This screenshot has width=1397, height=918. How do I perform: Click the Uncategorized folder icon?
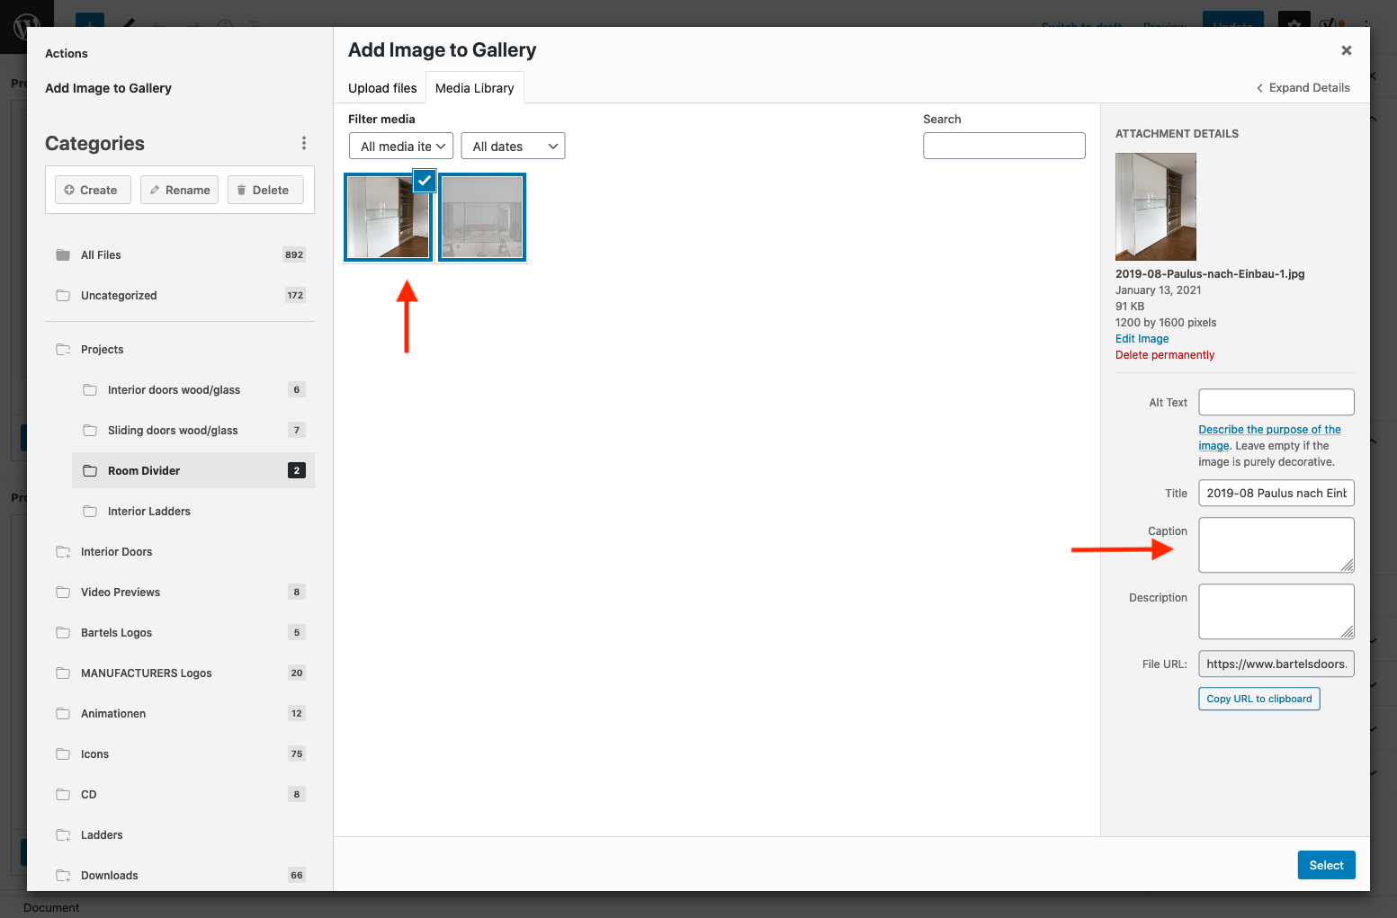point(63,296)
